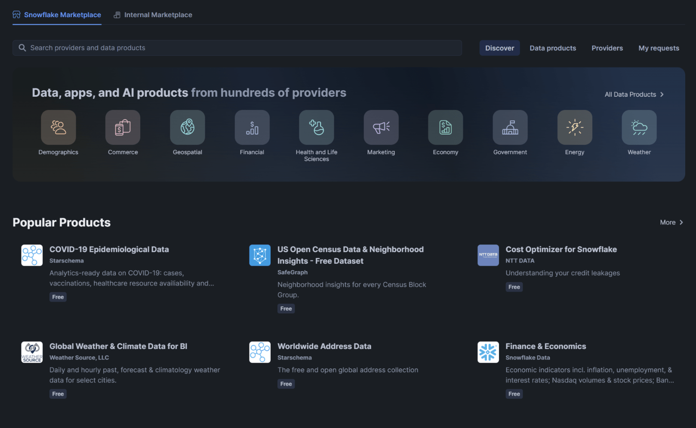Screen dimensions: 696x428
Task: Open the Weather cloud icon
Action: [x=639, y=127]
